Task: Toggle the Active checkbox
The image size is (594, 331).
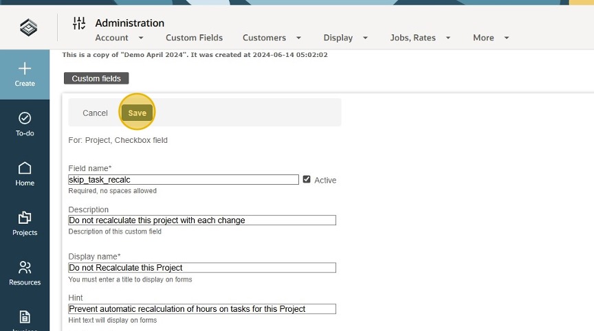Action: tap(307, 179)
